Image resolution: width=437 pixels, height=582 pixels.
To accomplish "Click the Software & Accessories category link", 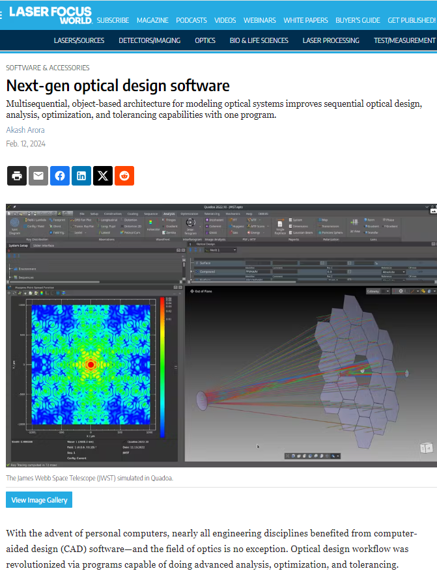I will [x=48, y=68].
